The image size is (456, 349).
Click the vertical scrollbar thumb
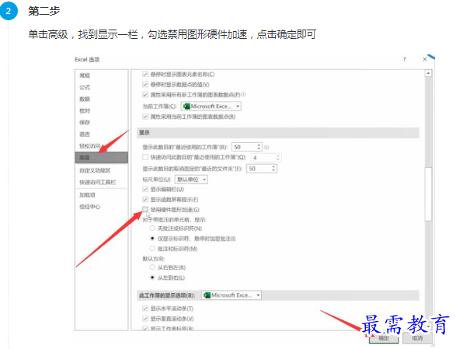[x=428, y=194]
